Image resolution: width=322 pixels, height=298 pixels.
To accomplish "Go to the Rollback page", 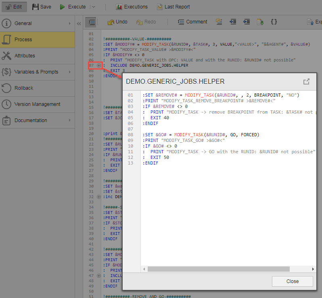I will click(24, 88).
